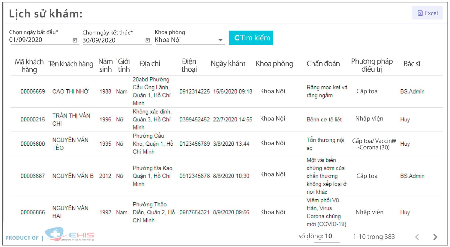450x247 pixels.
Task: Click patient name NGUYỄN VĂN B
Action: click(x=73, y=176)
